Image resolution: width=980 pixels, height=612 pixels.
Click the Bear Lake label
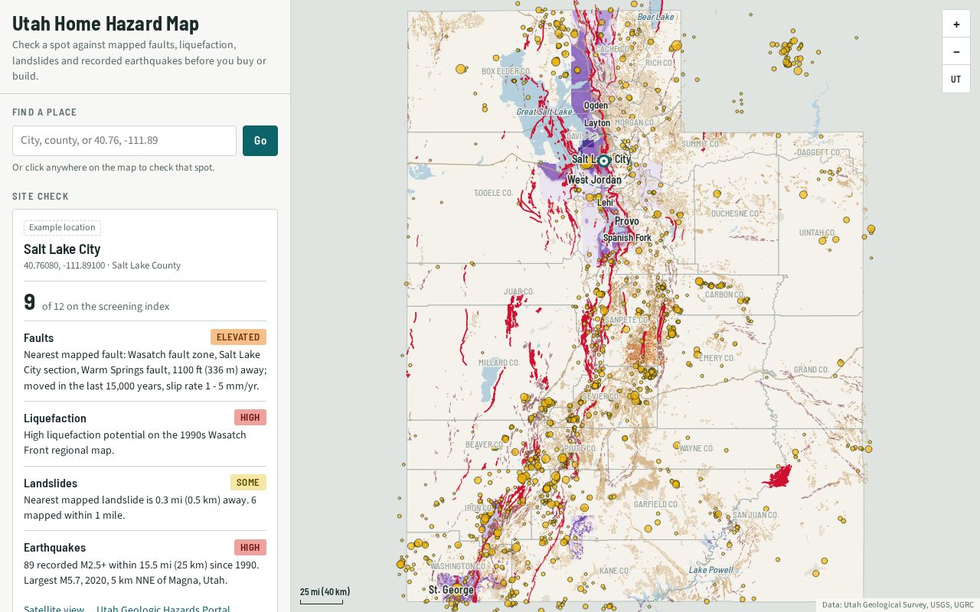pyautogui.click(x=656, y=17)
